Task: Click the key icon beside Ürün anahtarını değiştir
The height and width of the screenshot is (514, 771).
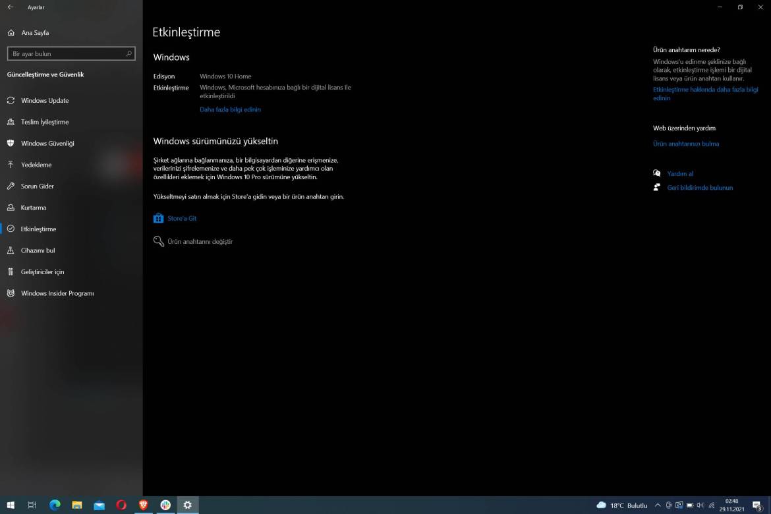Action: point(158,241)
